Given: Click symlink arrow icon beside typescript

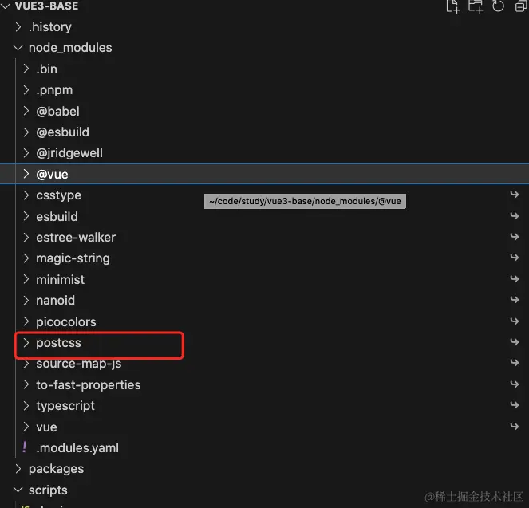Looking at the screenshot, I should coord(515,406).
